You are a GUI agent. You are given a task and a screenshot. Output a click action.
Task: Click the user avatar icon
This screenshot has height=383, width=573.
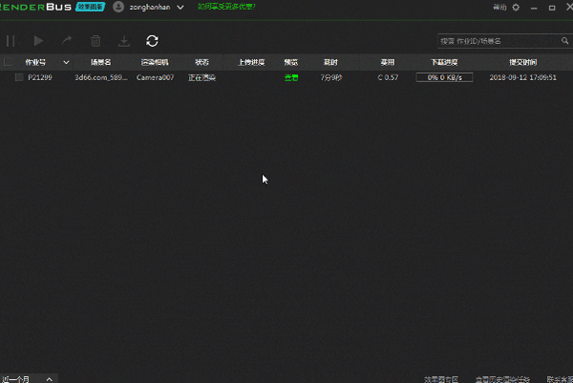click(x=118, y=8)
